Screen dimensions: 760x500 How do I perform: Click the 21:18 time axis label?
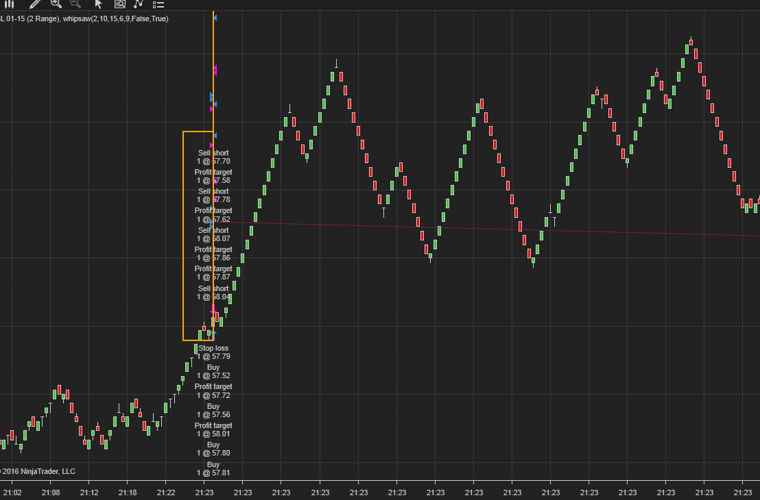tap(128, 492)
